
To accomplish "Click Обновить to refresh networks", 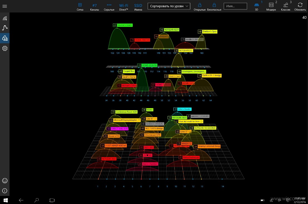I will tap(300, 7).
